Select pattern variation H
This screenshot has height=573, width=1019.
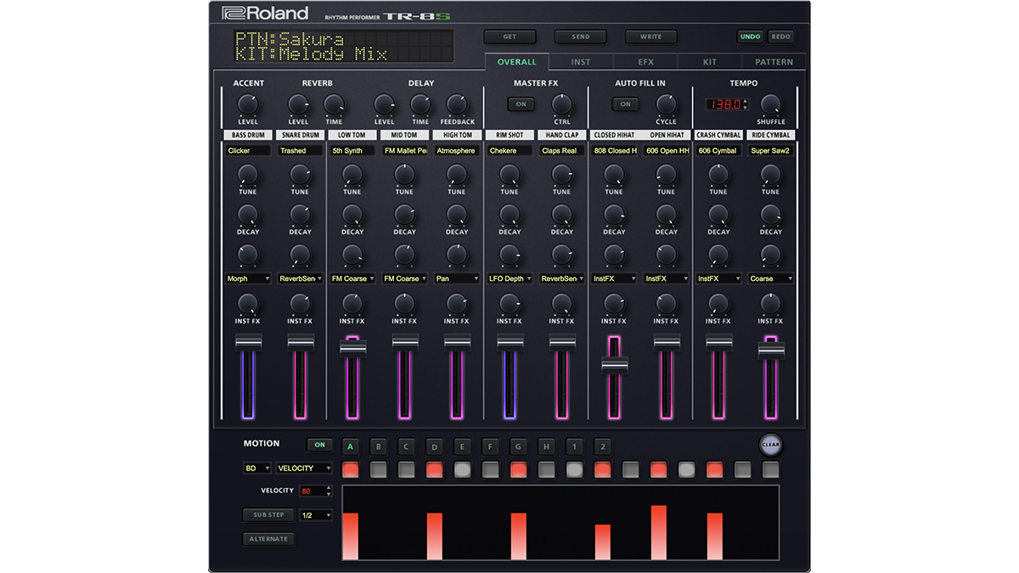(x=546, y=446)
